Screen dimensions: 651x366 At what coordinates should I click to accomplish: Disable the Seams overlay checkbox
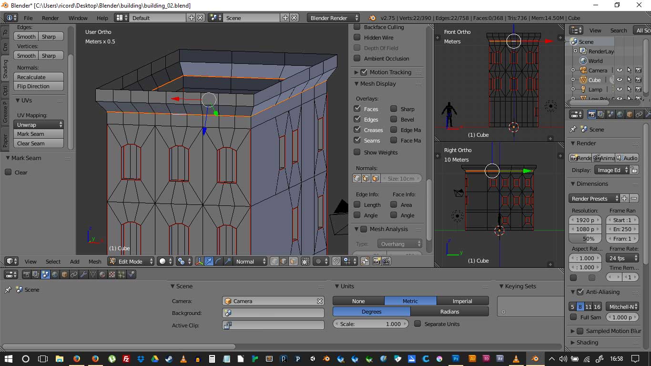tap(357, 140)
